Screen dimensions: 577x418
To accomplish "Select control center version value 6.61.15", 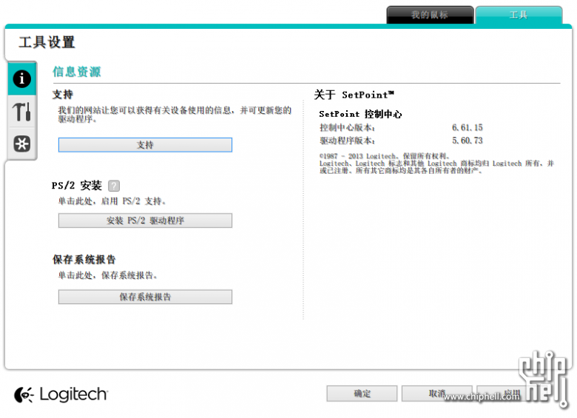I will 468,128.
